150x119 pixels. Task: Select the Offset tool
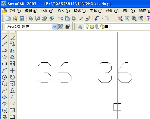[x=12, y=57]
